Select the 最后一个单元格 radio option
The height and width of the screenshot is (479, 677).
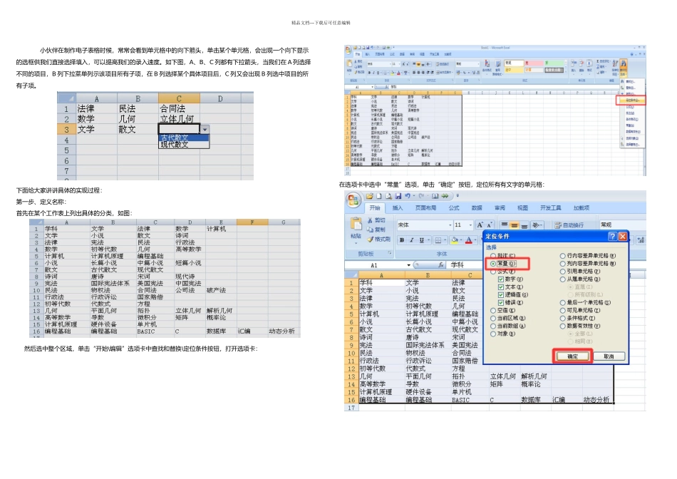(x=562, y=303)
